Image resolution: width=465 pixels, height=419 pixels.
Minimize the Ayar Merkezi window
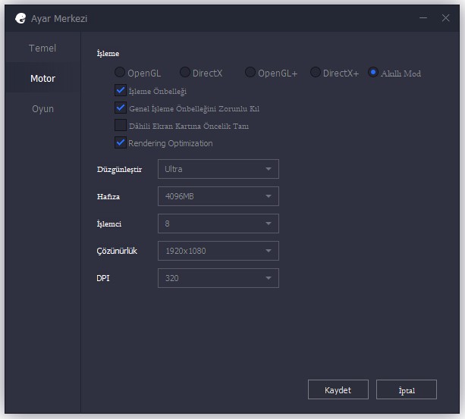423,17
